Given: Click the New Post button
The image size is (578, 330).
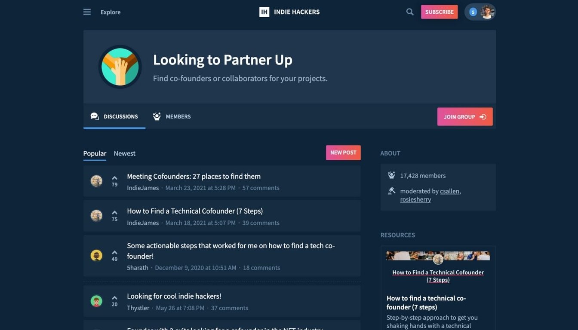Looking at the screenshot, I should tap(343, 153).
